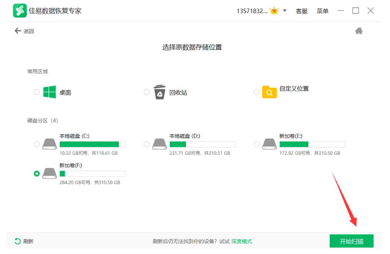This screenshot has height=254, width=390.
Task: Click the recycle bin 回收站 icon
Action: (x=160, y=92)
